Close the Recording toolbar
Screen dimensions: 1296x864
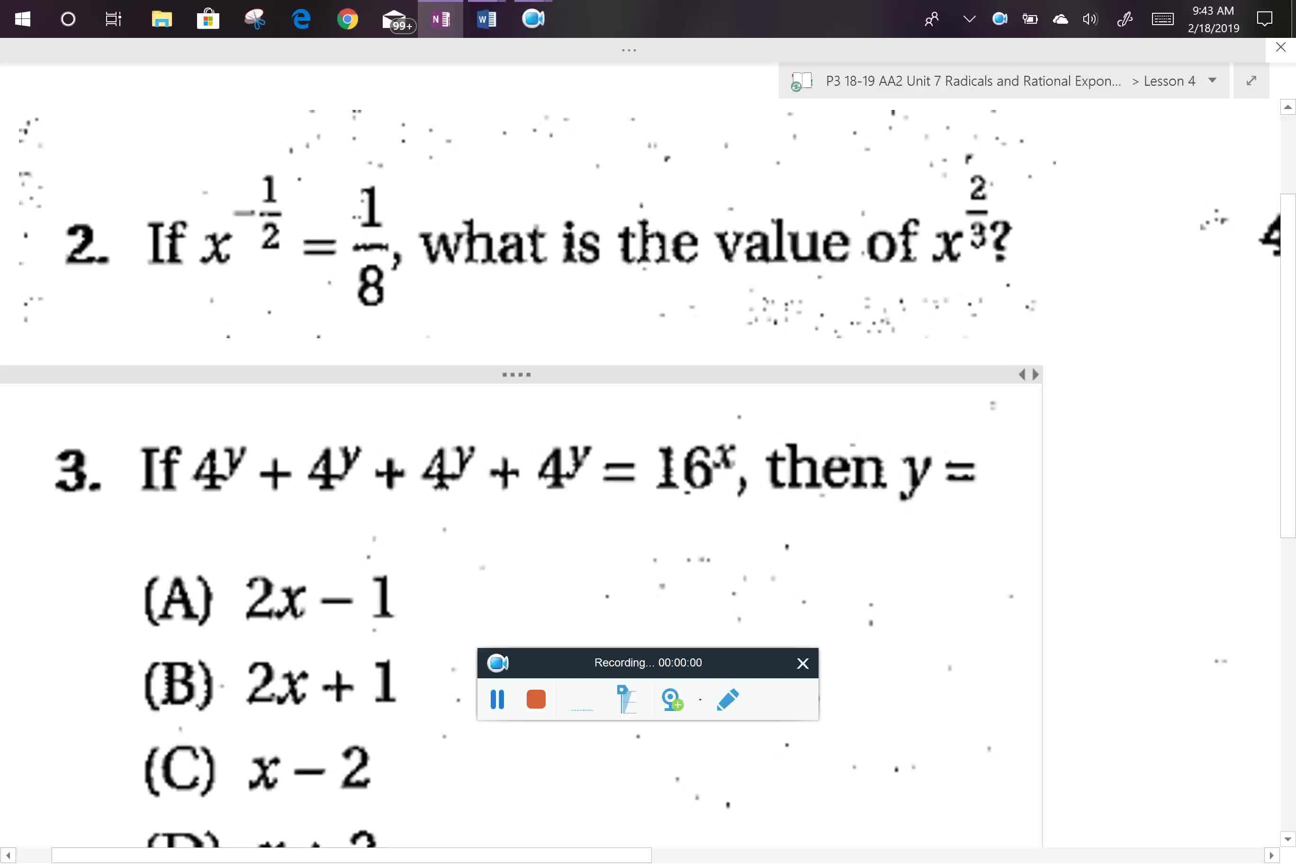803,664
